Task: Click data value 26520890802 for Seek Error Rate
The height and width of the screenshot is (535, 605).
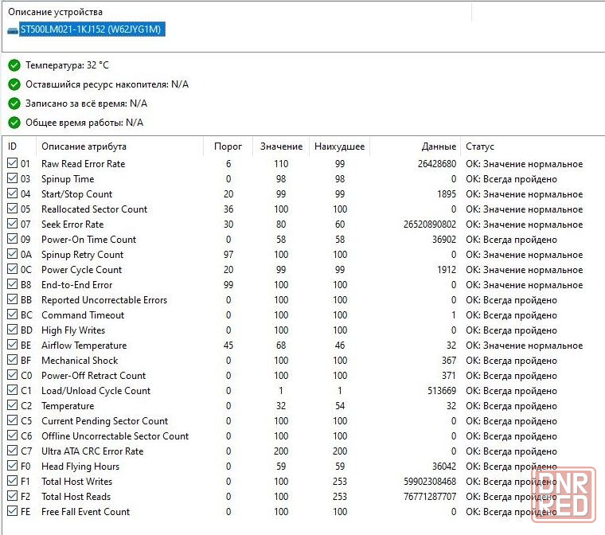Action: click(x=430, y=225)
